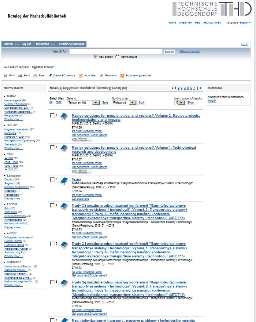Click the Create SDI service icon
Screen dimensions: 256x322
[x=50, y=75]
